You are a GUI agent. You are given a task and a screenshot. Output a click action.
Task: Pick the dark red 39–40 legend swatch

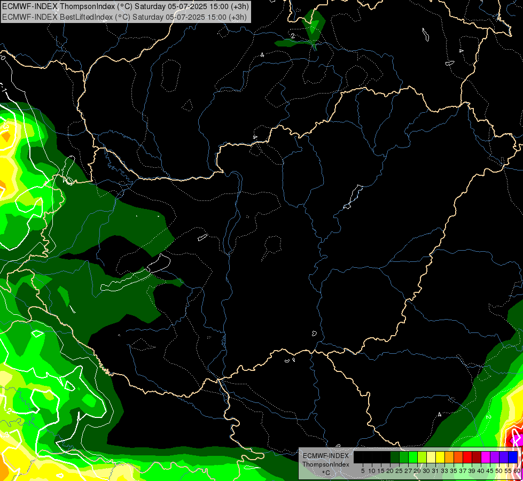tap(477, 457)
